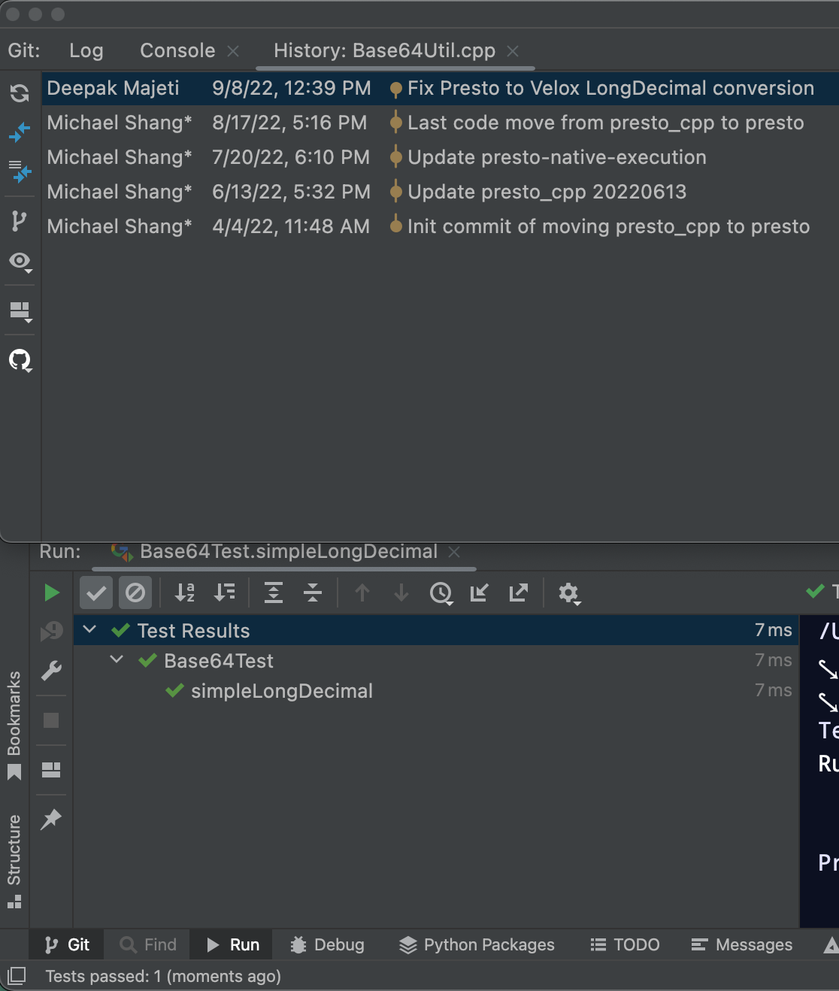
Task: Open the Messages tool window
Action: tap(741, 944)
